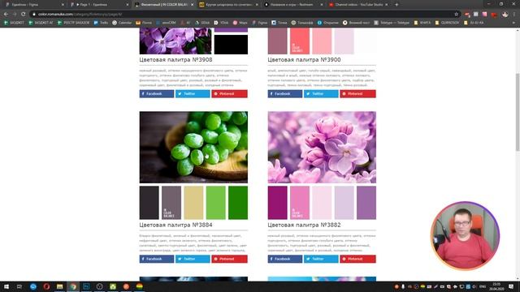Screen dimensions: 520x292
Task: Open the green grapes photo thumbnail
Action: tap(193, 148)
